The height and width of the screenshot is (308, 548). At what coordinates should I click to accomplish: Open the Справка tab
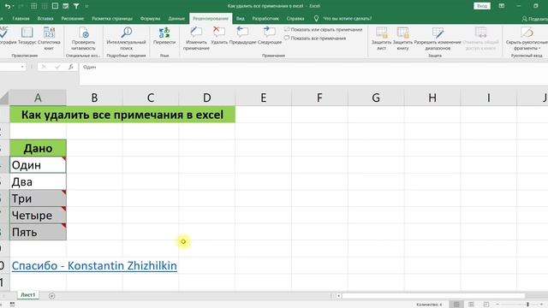(x=295, y=19)
